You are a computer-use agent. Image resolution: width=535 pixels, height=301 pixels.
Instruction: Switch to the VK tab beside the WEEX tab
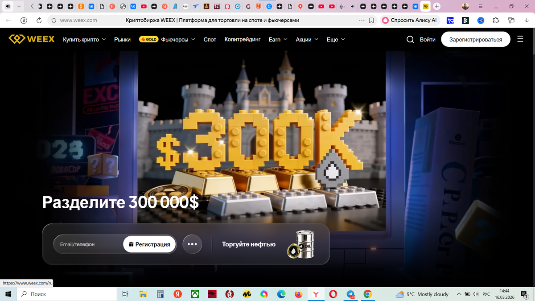(x=415, y=6)
